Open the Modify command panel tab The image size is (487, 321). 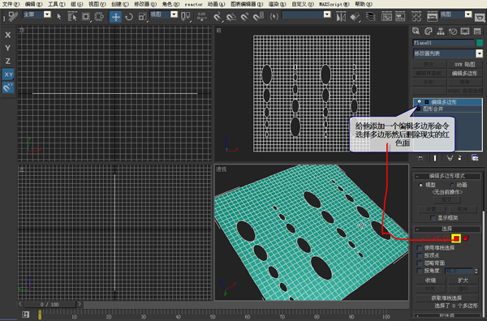[429, 31]
